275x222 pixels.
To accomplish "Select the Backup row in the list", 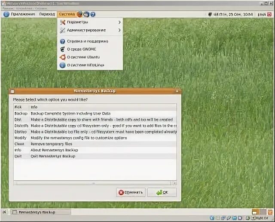I will 95,114.
